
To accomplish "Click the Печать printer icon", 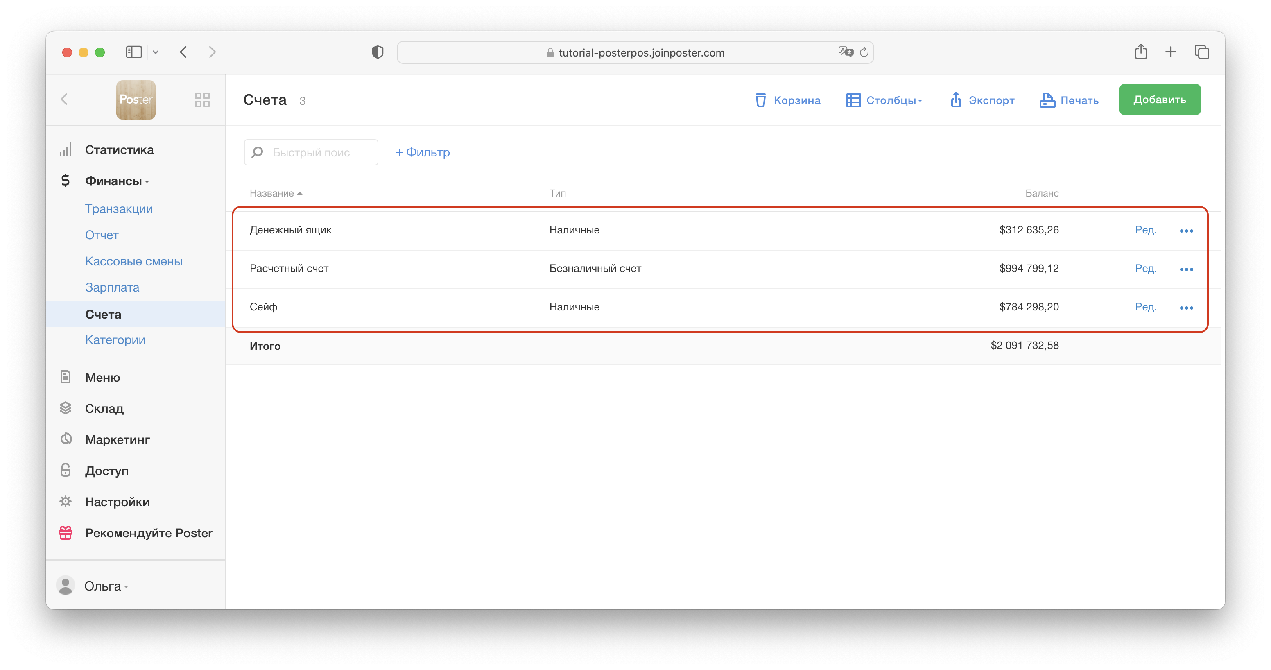I will click(1047, 100).
